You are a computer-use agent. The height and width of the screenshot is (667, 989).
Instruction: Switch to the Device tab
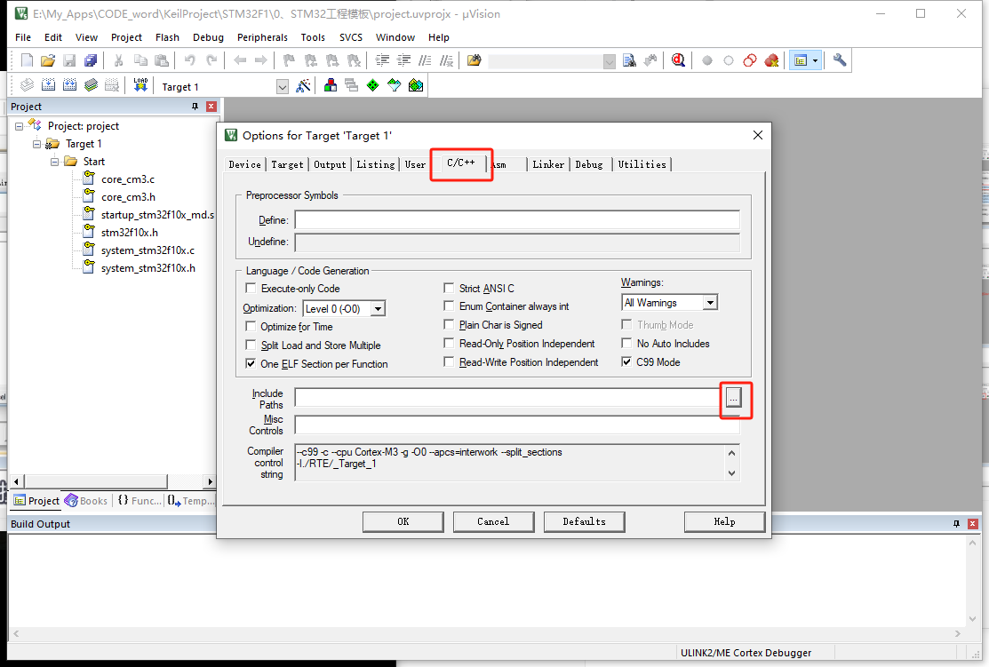244,164
